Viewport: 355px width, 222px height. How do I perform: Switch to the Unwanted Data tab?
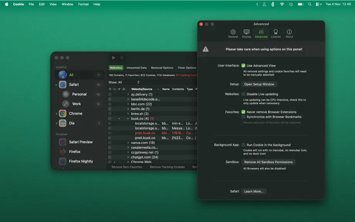pyautogui.click(x=137, y=68)
